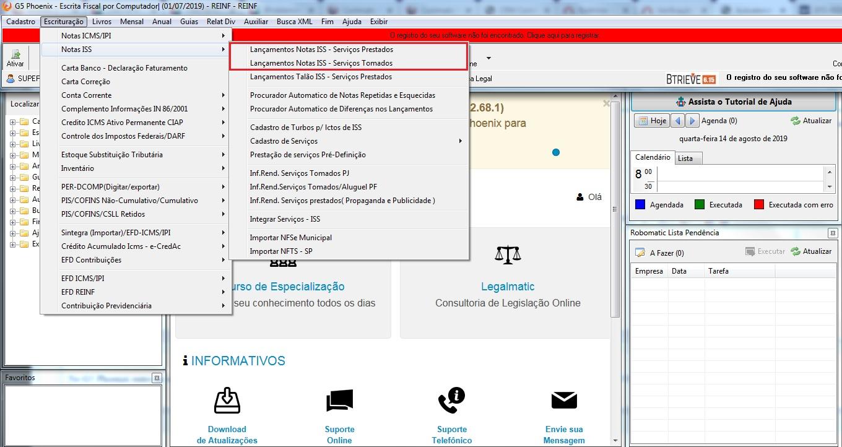Screen dimensions: 842x447
Task: Click the Atualizar refresh icon in Agenda
Action: pos(796,121)
